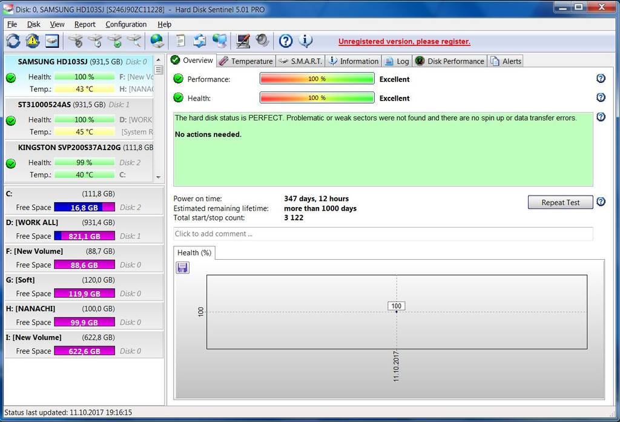Switch to the Log tab
The height and width of the screenshot is (422, 620).
click(397, 61)
